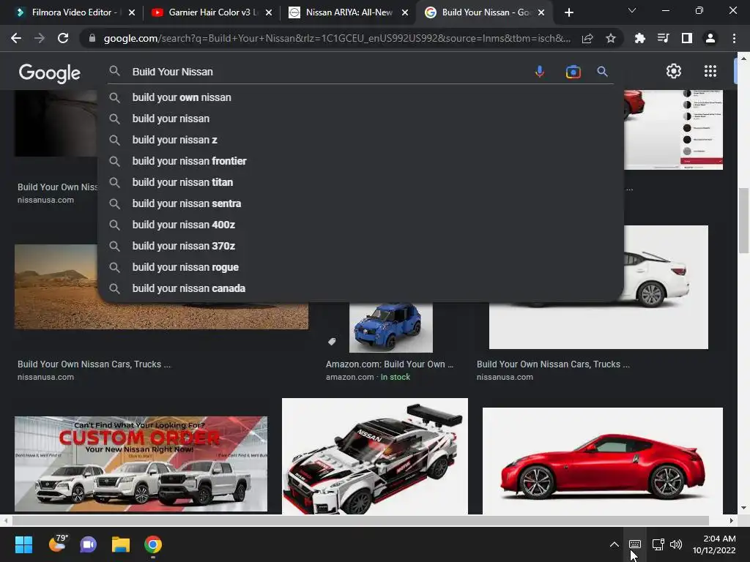Open Chrome profile avatar menu
The width and height of the screenshot is (750, 562).
(710, 38)
